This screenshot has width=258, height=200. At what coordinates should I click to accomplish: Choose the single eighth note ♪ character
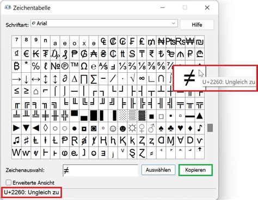tap(200, 128)
